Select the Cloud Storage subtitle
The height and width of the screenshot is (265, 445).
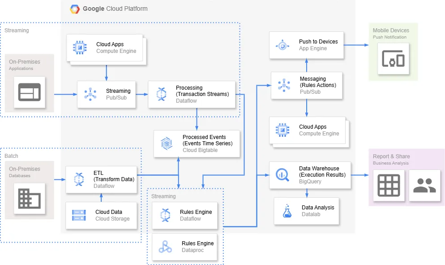pyautogui.click(x=112, y=219)
